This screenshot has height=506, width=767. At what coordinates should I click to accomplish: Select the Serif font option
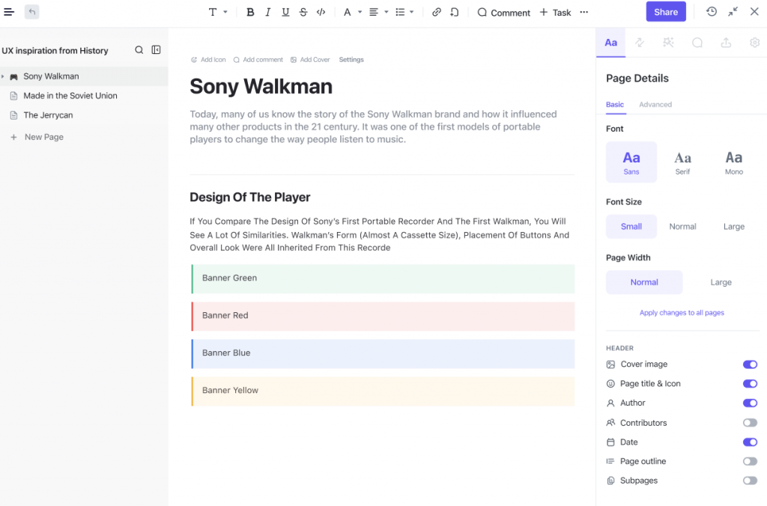point(682,162)
